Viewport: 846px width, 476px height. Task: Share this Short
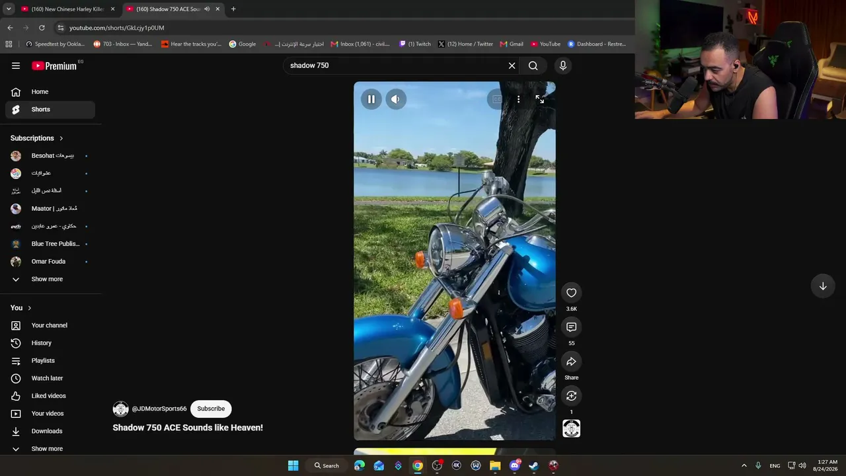click(x=571, y=362)
